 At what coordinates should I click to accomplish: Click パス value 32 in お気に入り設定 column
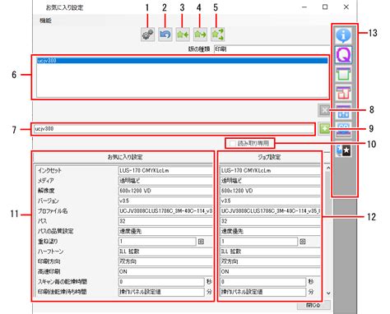165,221
